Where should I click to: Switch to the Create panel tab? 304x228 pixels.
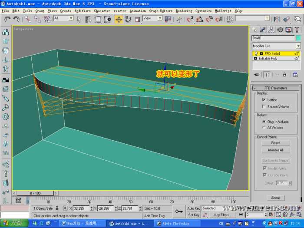(254, 30)
